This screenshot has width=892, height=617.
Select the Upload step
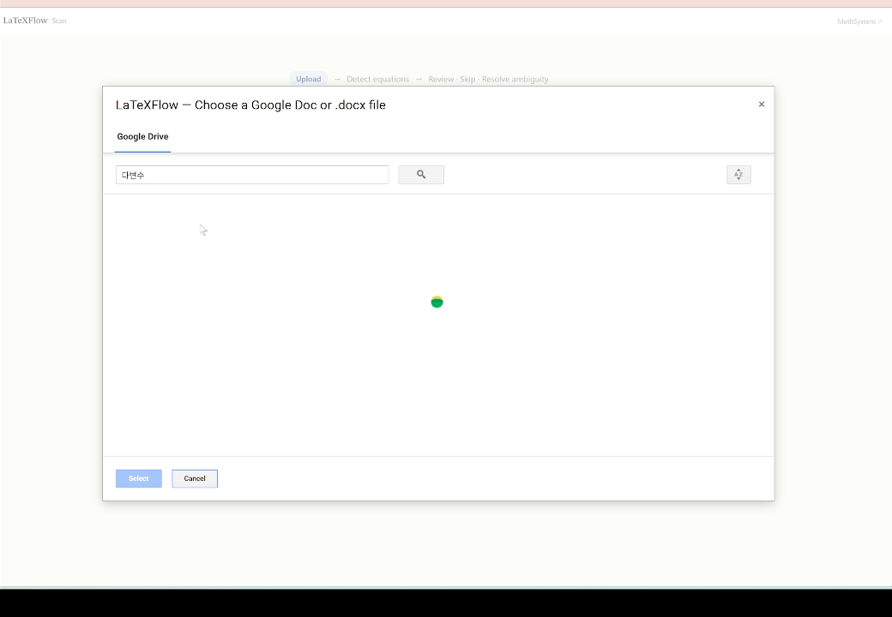click(308, 79)
